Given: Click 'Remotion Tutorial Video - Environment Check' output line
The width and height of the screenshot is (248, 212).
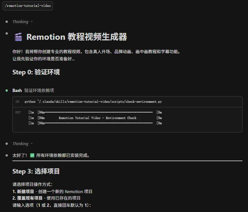Looking at the screenshot, I should click(98, 118).
